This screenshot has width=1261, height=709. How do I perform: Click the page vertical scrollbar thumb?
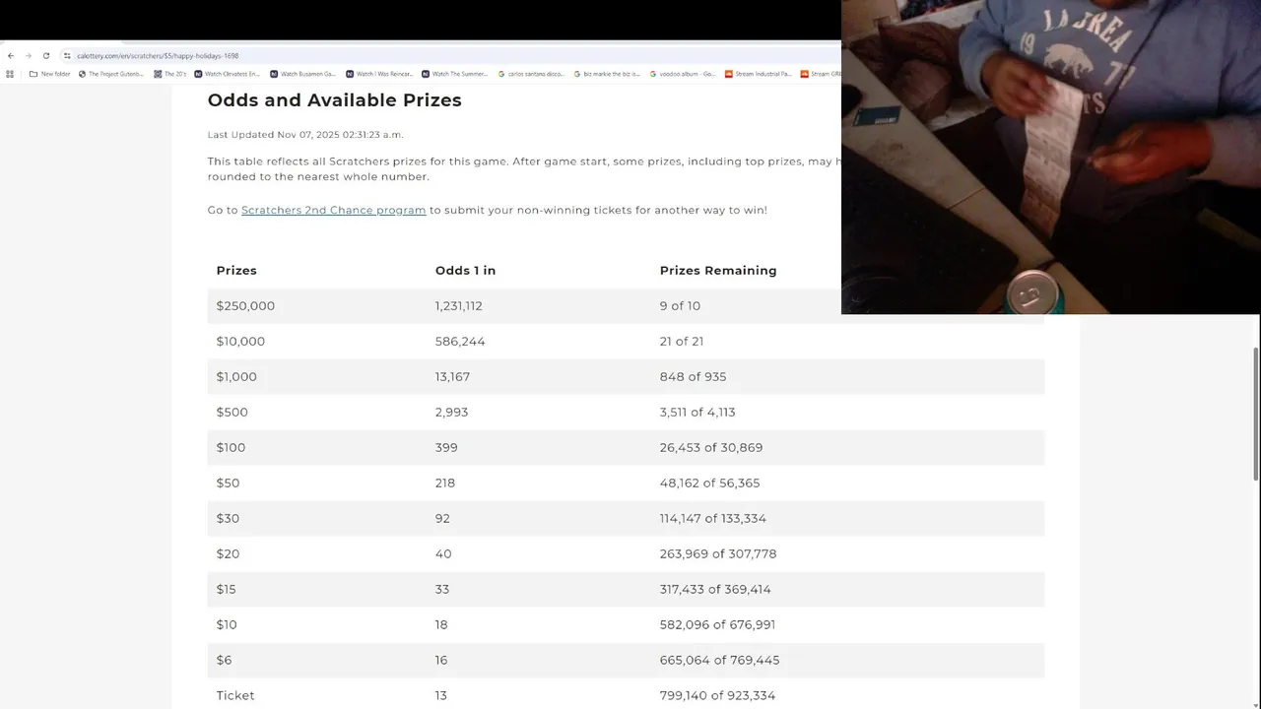(1256, 414)
